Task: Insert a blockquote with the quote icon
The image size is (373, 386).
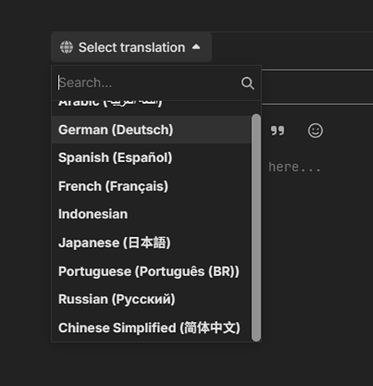Action: point(277,130)
